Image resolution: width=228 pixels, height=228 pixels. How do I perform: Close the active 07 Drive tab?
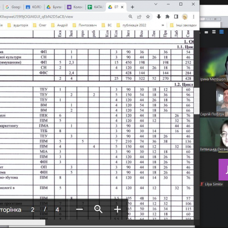(x=122, y=7)
